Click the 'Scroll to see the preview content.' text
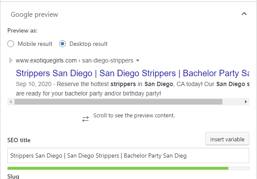The image size is (257, 179). [134, 116]
